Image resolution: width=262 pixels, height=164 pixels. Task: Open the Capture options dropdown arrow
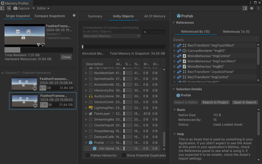(x=34, y=8)
